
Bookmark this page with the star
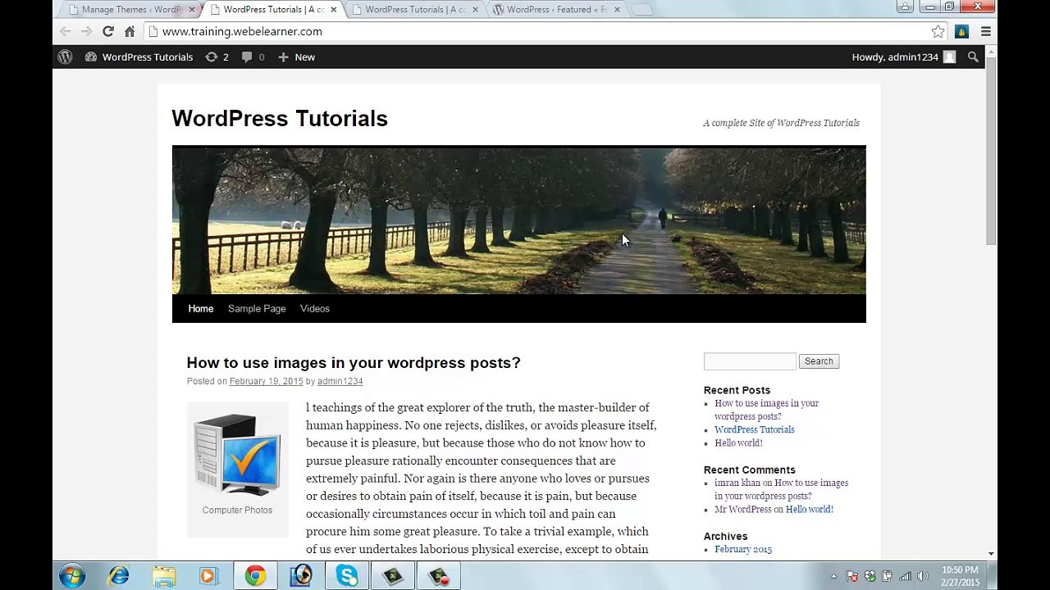tap(938, 31)
